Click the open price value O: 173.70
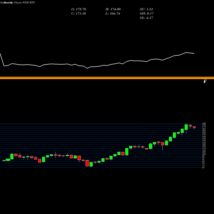Viewport: 214px width, 214px height. point(79,9)
